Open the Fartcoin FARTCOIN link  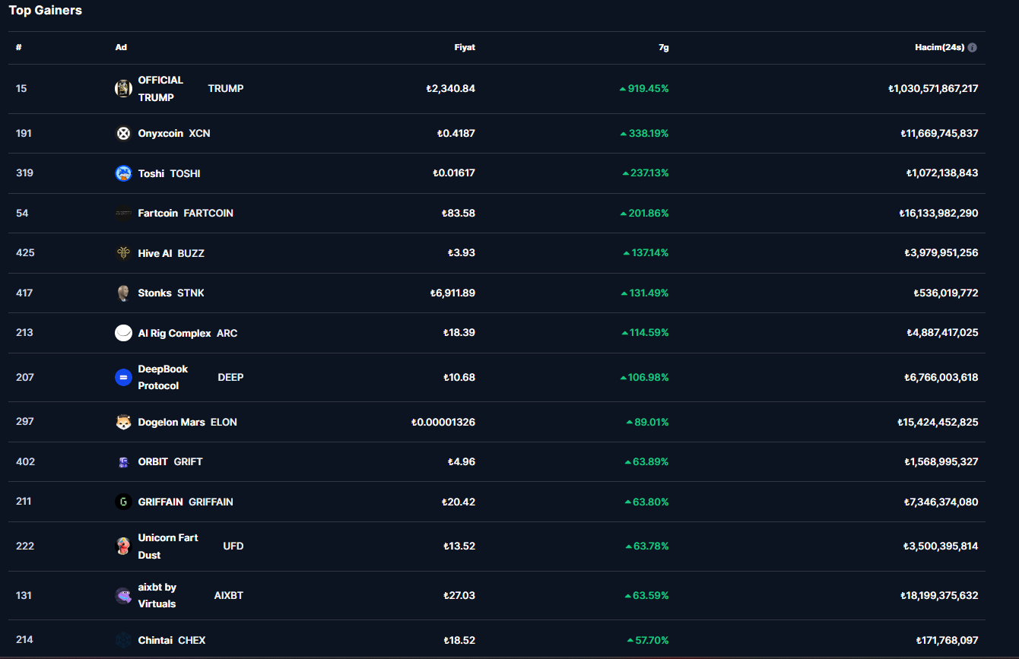(185, 214)
